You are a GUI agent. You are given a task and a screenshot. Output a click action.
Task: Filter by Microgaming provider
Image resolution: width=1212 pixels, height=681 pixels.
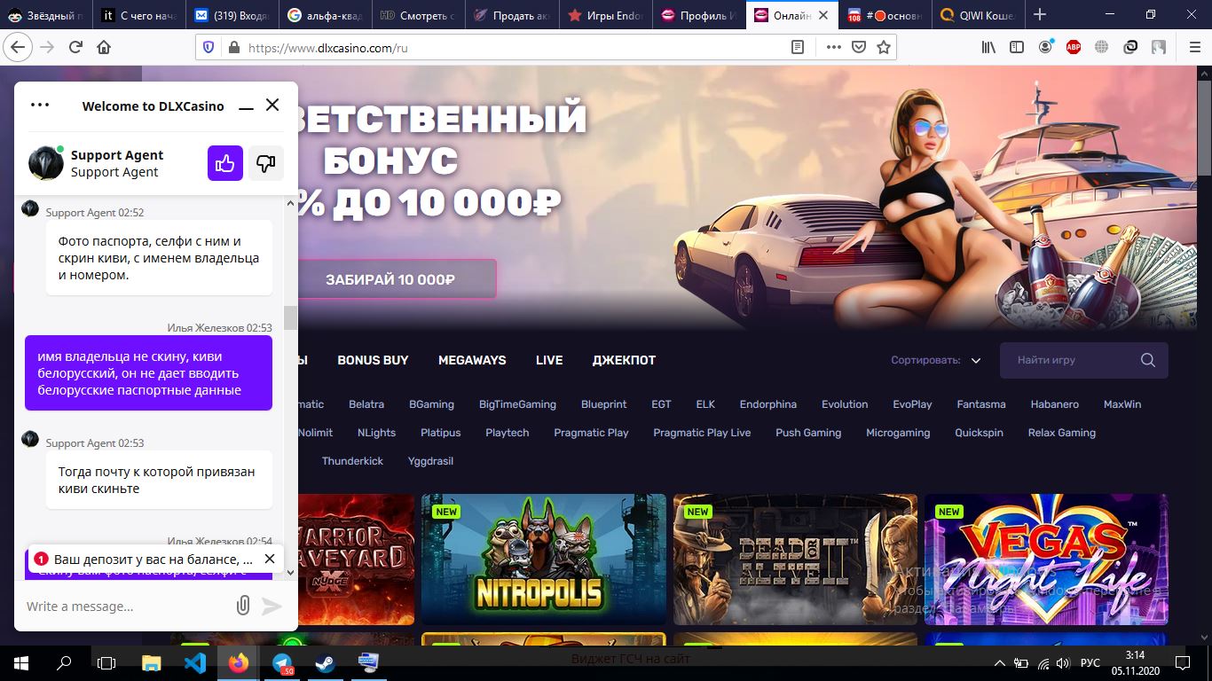(x=898, y=433)
